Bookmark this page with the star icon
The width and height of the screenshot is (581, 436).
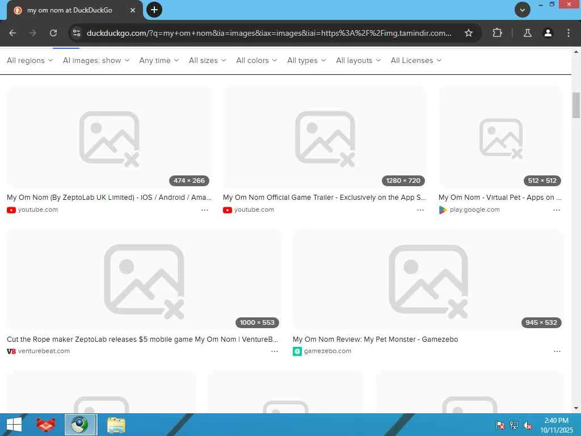pyautogui.click(x=468, y=33)
